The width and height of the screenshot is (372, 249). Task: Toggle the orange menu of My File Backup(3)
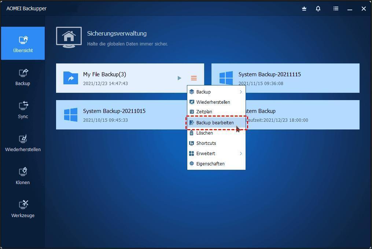point(194,78)
